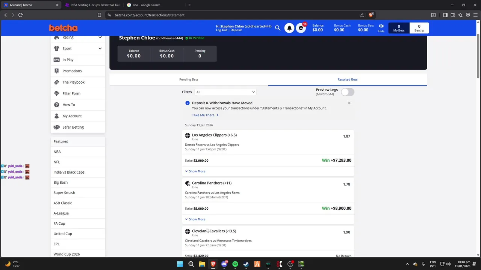Click the Cleveland Cavaliers (-13.5) title
481x270 pixels.
(x=214, y=231)
